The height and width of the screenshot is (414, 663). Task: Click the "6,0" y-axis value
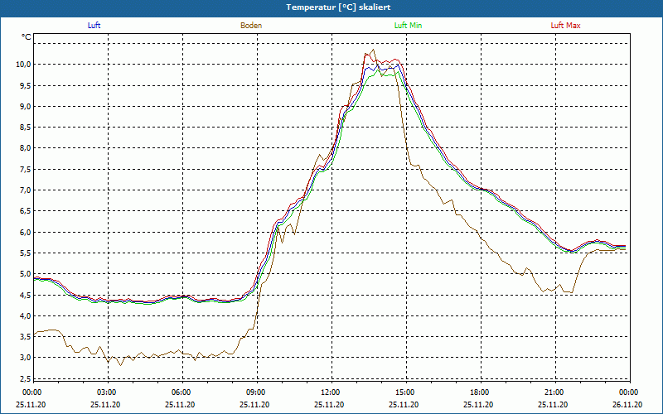point(26,232)
